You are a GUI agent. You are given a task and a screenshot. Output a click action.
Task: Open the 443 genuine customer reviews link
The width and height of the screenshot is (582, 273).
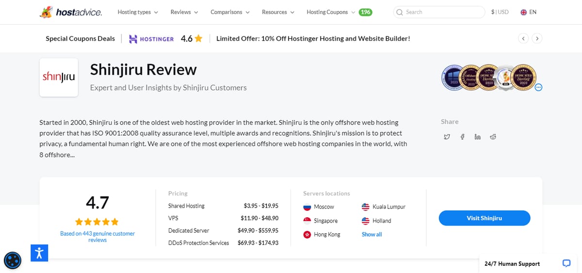tap(97, 237)
